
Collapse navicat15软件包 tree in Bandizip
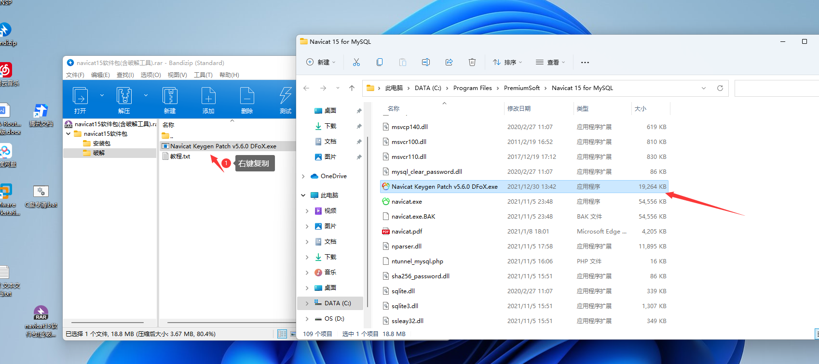coord(68,134)
